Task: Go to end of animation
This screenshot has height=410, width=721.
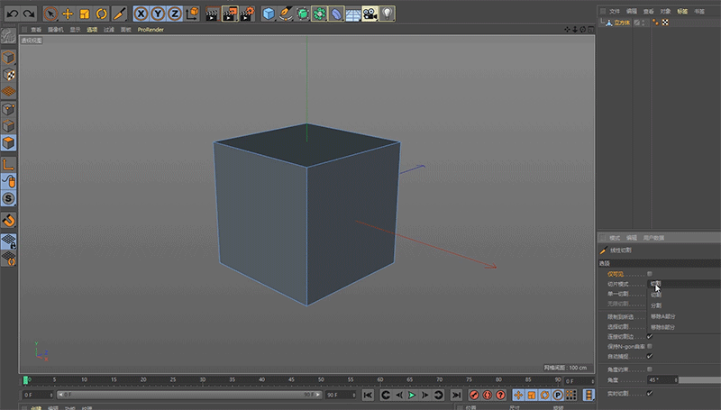Action: (x=456, y=395)
